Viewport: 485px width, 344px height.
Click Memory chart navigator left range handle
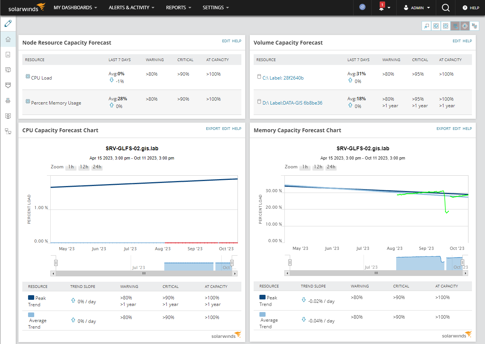tap(290, 262)
